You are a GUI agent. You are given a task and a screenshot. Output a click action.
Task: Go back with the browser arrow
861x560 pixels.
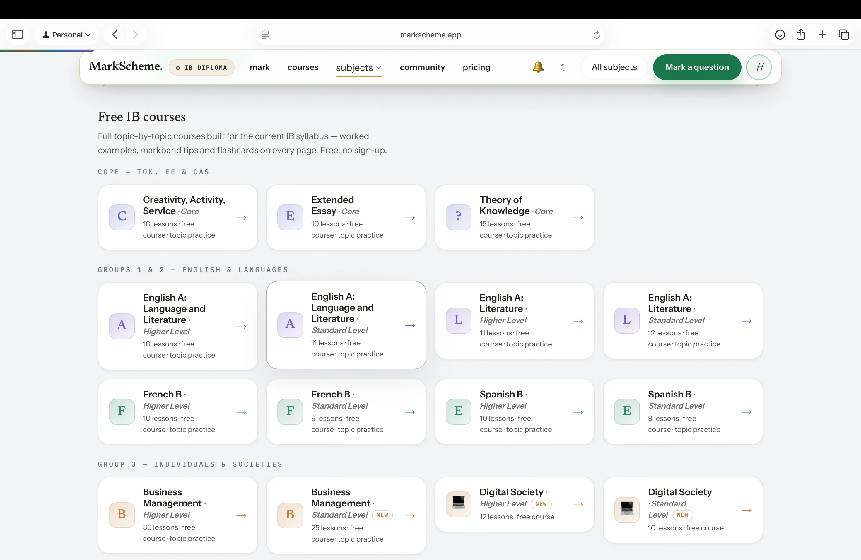click(115, 35)
